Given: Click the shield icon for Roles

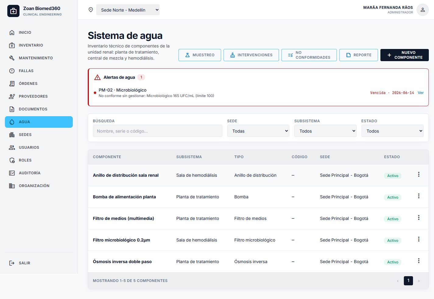Looking at the screenshot, I should point(12,160).
